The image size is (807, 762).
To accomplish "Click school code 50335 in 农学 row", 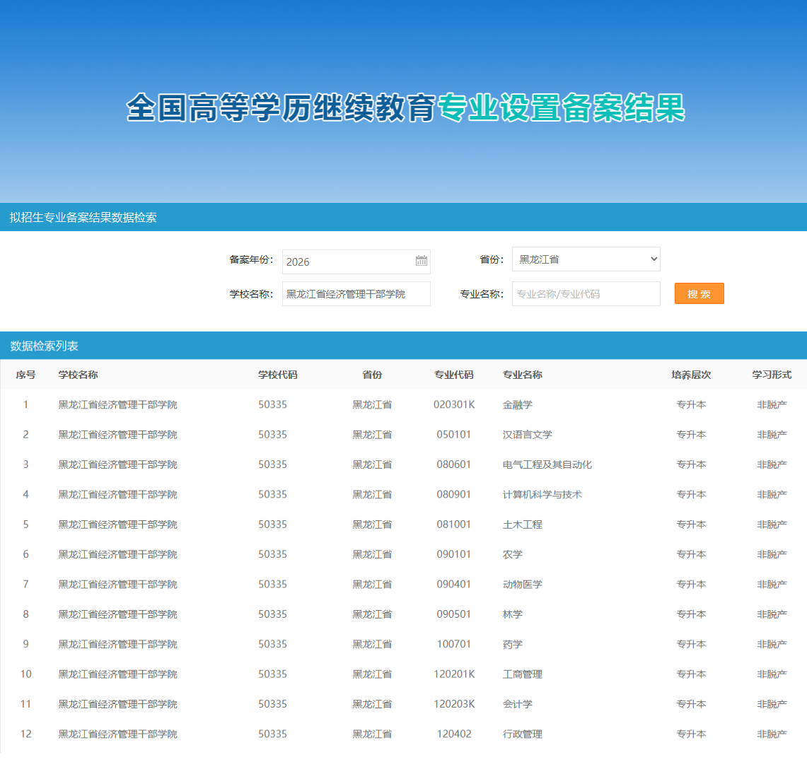I will (x=273, y=554).
